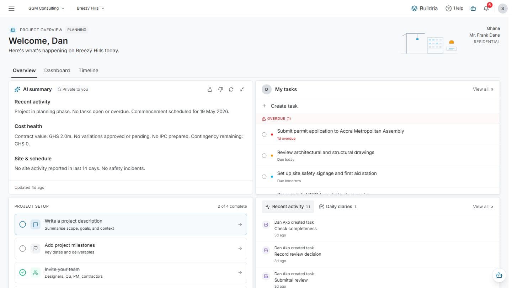Viewport: 512px width, 288px height.
Task: Open the GGM Consulting organization dropdown
Action: [x=47, y=8]
